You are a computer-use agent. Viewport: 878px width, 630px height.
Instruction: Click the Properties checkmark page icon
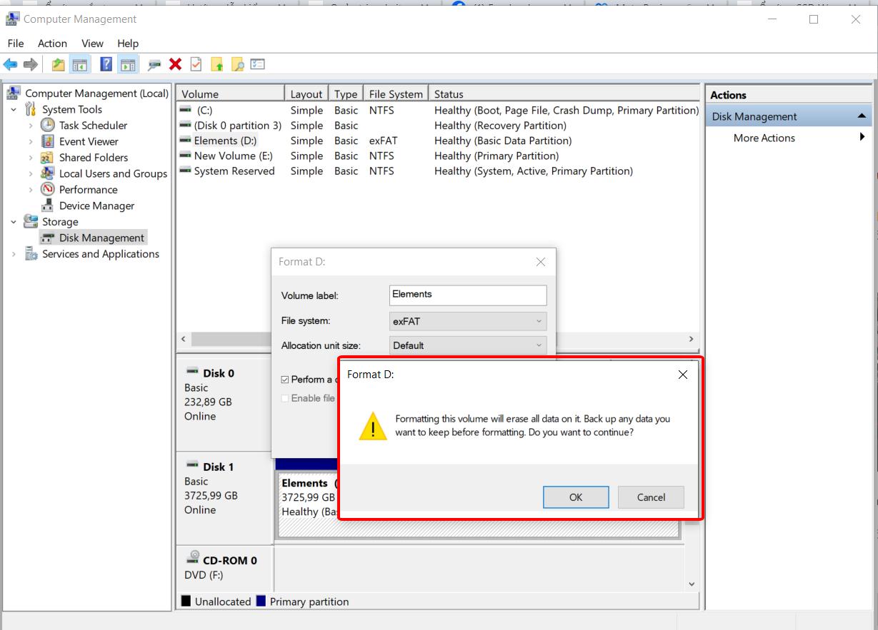(x=196, y=65)
